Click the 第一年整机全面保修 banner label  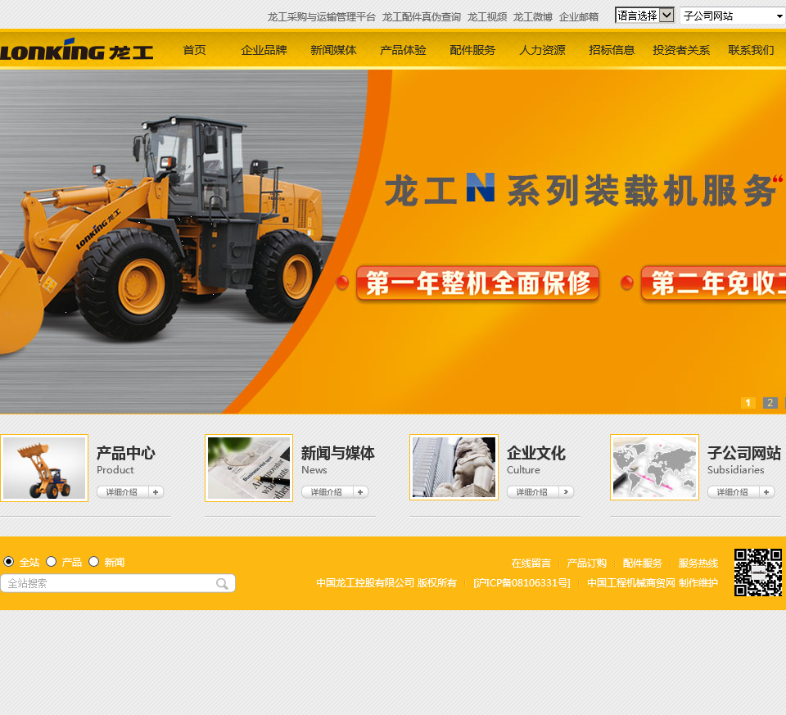477,283
